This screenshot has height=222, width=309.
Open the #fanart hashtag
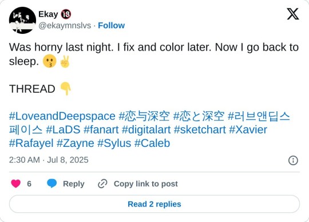[x=101, y=130]
